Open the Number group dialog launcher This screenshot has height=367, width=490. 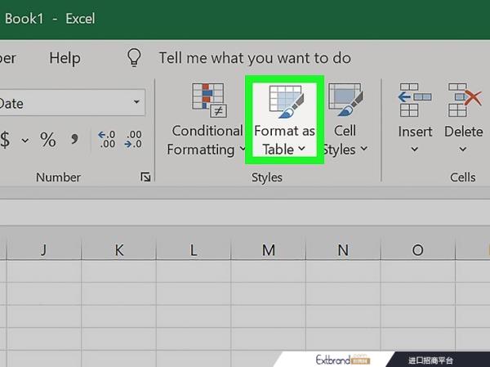point(145,177)
